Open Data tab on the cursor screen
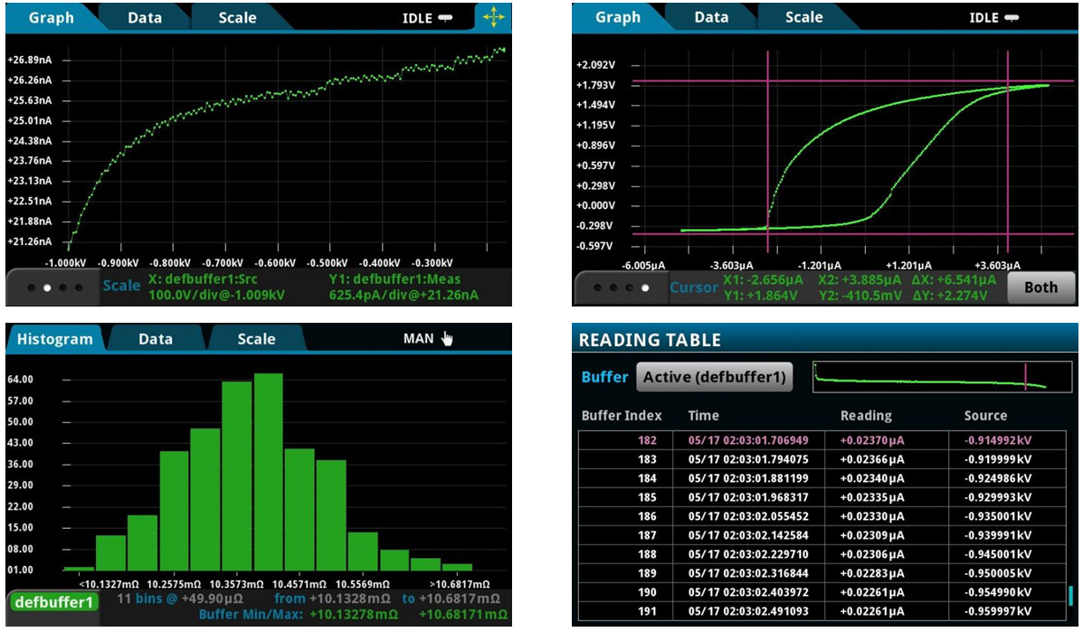Viewport: 1083px width, 632px height. click(711, 18)
